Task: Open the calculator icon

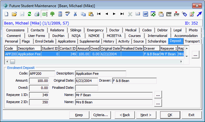Action: point(60,14)
